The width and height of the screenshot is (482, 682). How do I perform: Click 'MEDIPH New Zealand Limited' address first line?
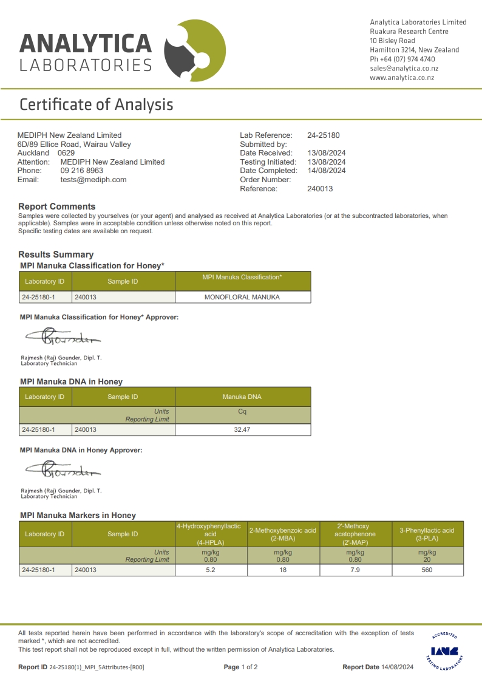coord(70,135)
